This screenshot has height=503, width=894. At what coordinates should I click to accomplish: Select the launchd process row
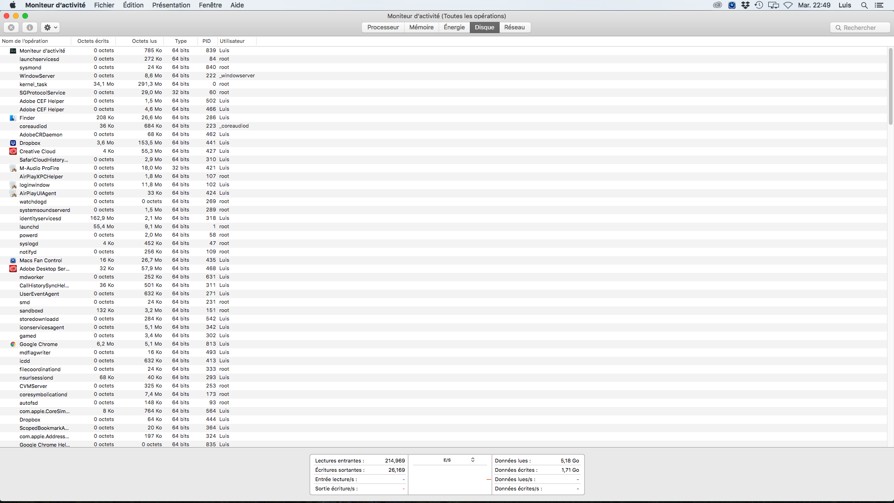(x=443, y=227)
